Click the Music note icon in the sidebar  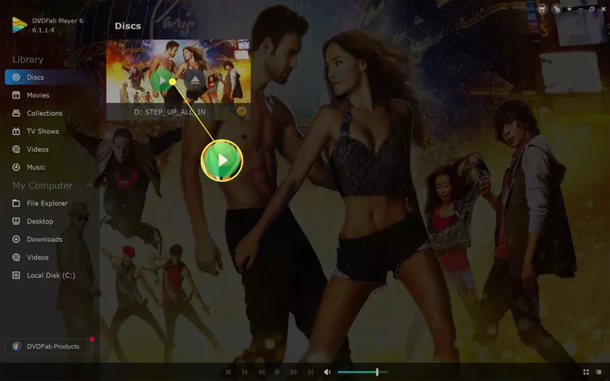point(16,167)
